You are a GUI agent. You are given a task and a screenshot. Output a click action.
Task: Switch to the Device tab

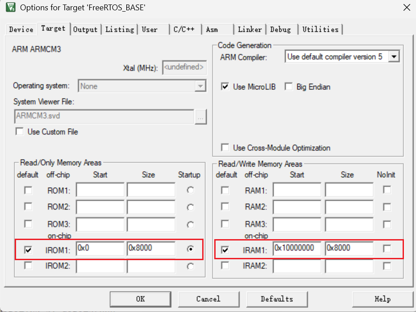[x=21, y=30]
